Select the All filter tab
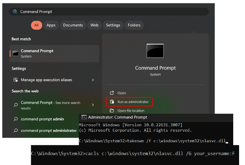 tap(37, 25)
